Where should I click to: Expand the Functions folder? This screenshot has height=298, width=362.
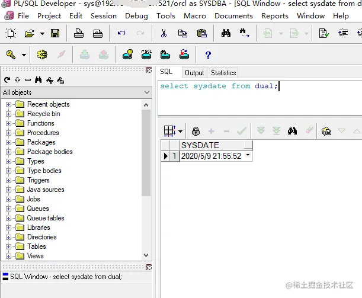[x=8, y=123]
